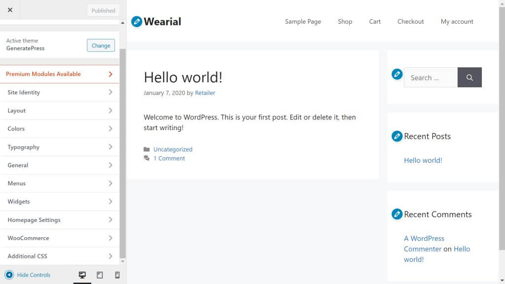Screen dimensions: 505x284
Task: Click sidebar scrollbar up arrow
Action: click(122, 23)
